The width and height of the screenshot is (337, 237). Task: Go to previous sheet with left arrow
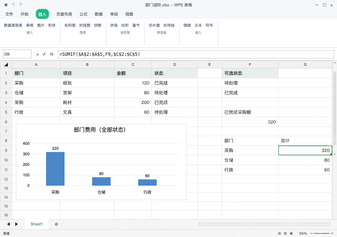click(x=9, y=224)
